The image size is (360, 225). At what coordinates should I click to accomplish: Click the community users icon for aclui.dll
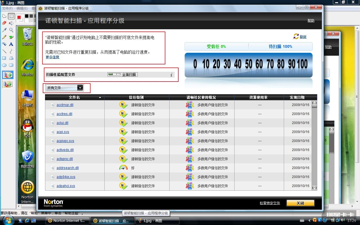pos(190,123)
